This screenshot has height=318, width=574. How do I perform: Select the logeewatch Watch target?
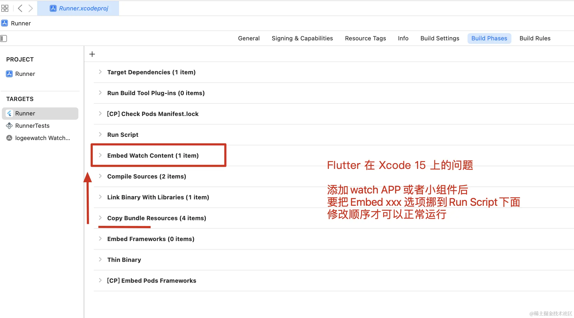42,138
